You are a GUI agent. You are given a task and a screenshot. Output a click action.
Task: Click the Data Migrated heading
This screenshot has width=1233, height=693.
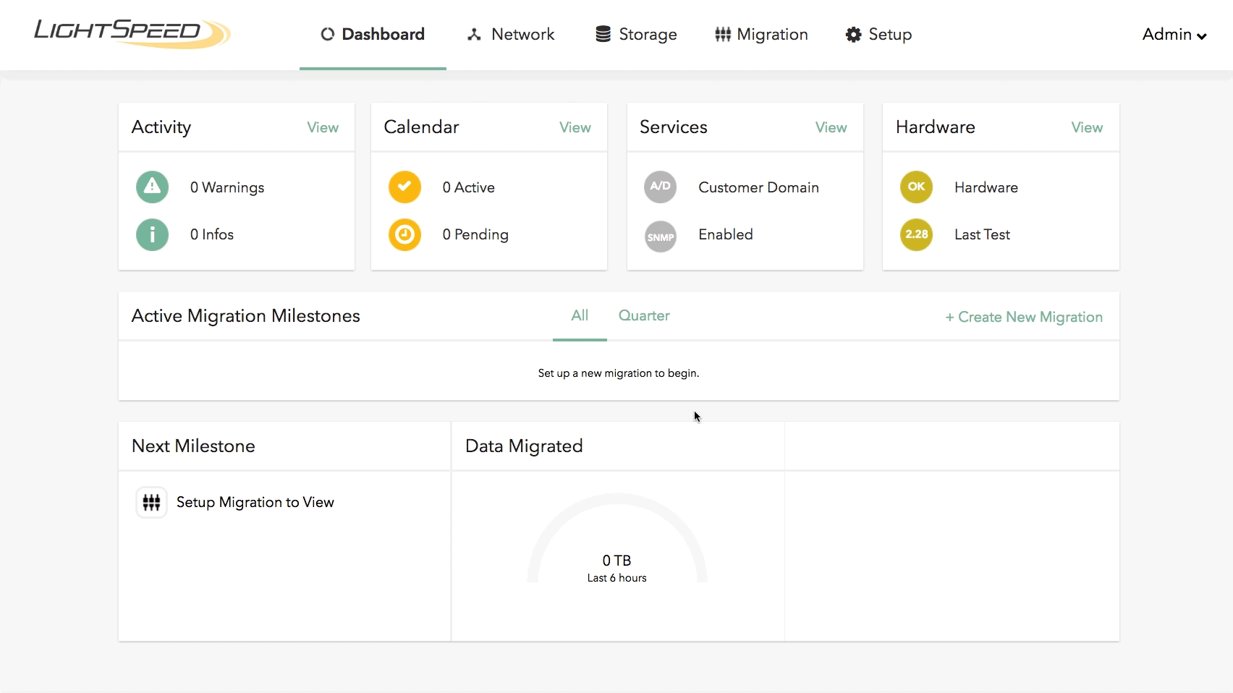[524, 446]
